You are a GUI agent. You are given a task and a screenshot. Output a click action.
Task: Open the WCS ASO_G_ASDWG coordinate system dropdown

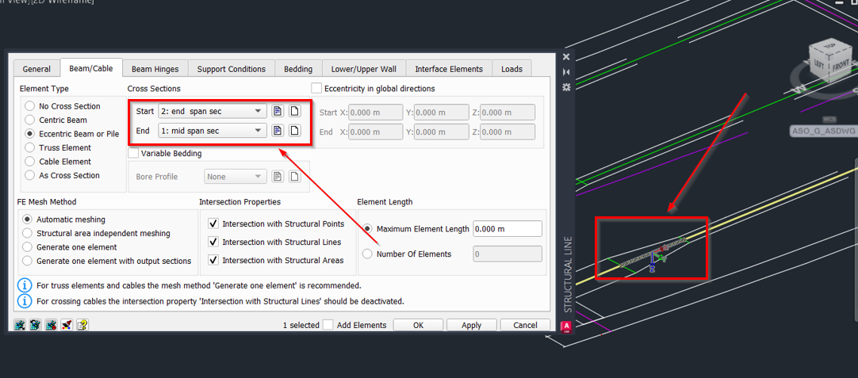pyautogui.click(x=824, y=131)
